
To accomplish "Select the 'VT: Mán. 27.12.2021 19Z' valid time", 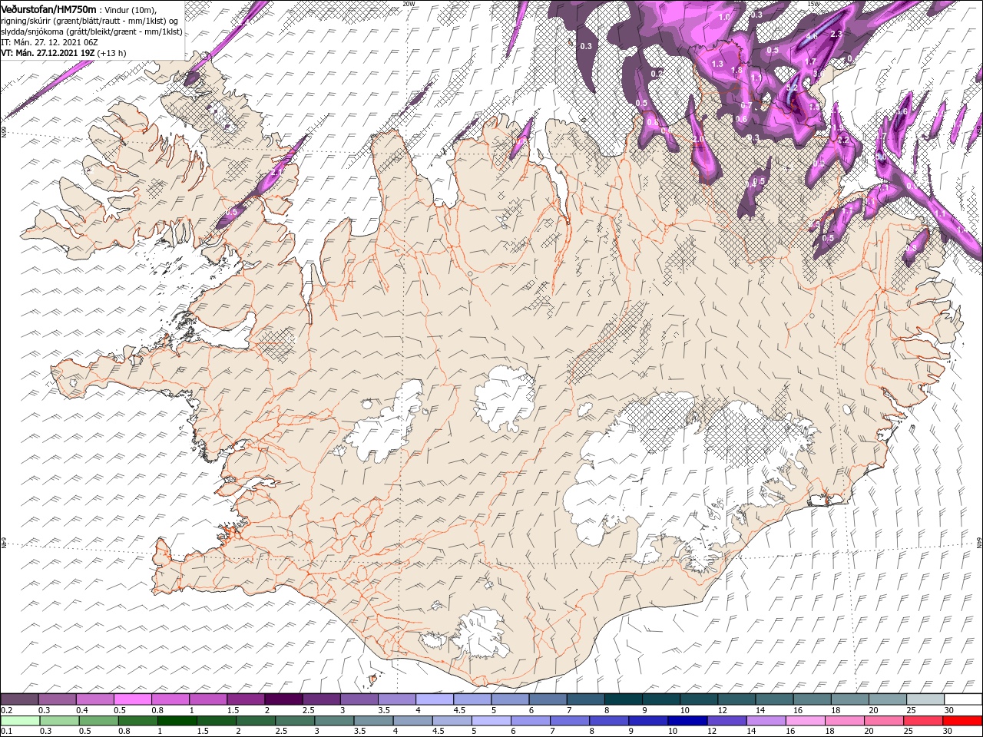I will (48, 53).
